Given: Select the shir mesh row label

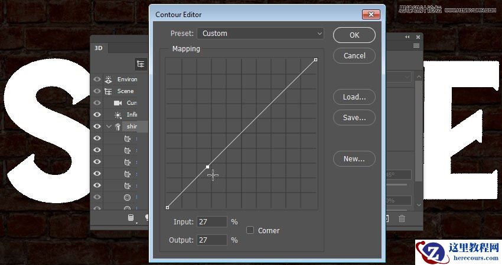Looking at the screenshot, I should [132, 127].
